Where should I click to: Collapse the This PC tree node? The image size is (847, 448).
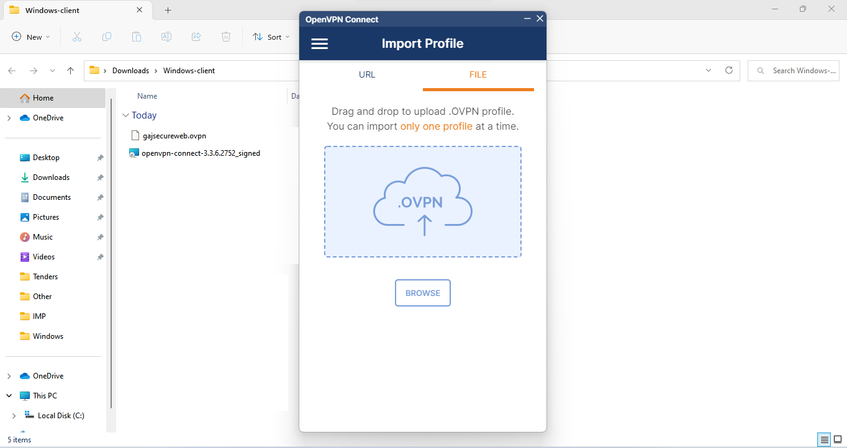click(9, 396)
